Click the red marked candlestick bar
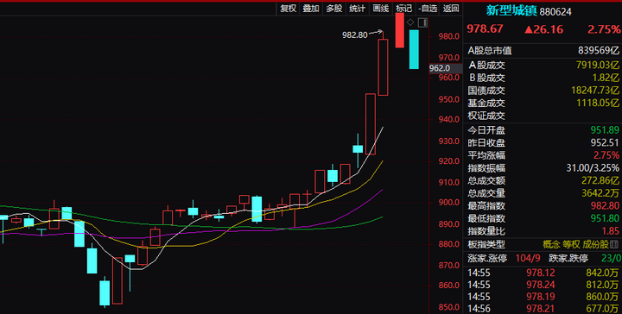 tap(399, 30)
